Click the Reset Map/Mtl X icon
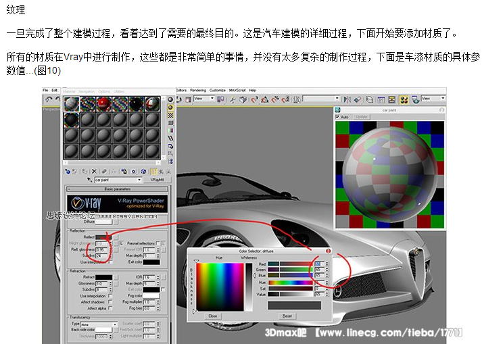The image size is (482, 344). point(94,172)
